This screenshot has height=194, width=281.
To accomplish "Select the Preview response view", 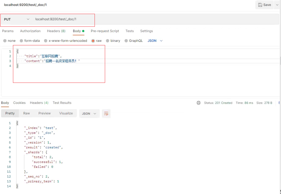I will [45, 113].
